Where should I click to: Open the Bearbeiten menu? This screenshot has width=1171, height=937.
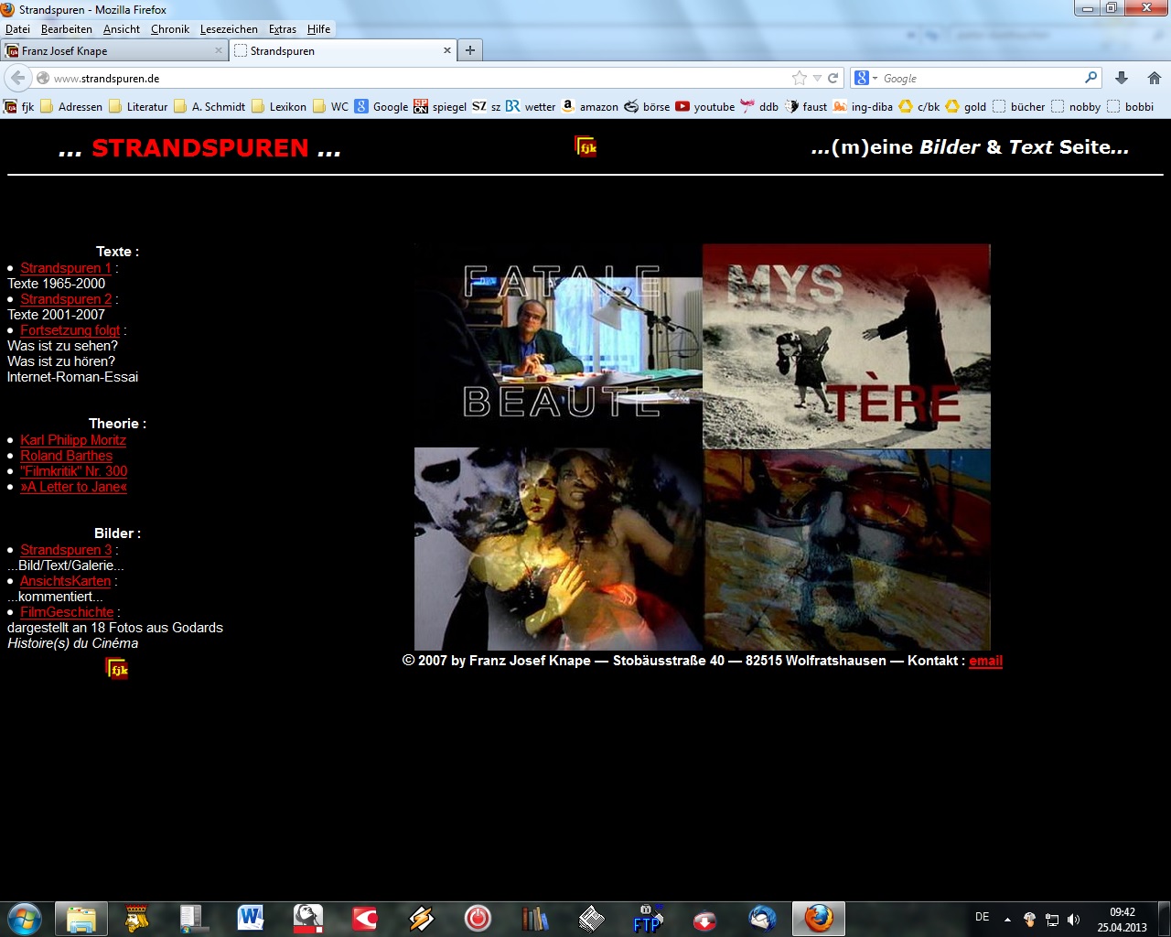[67, 29]
